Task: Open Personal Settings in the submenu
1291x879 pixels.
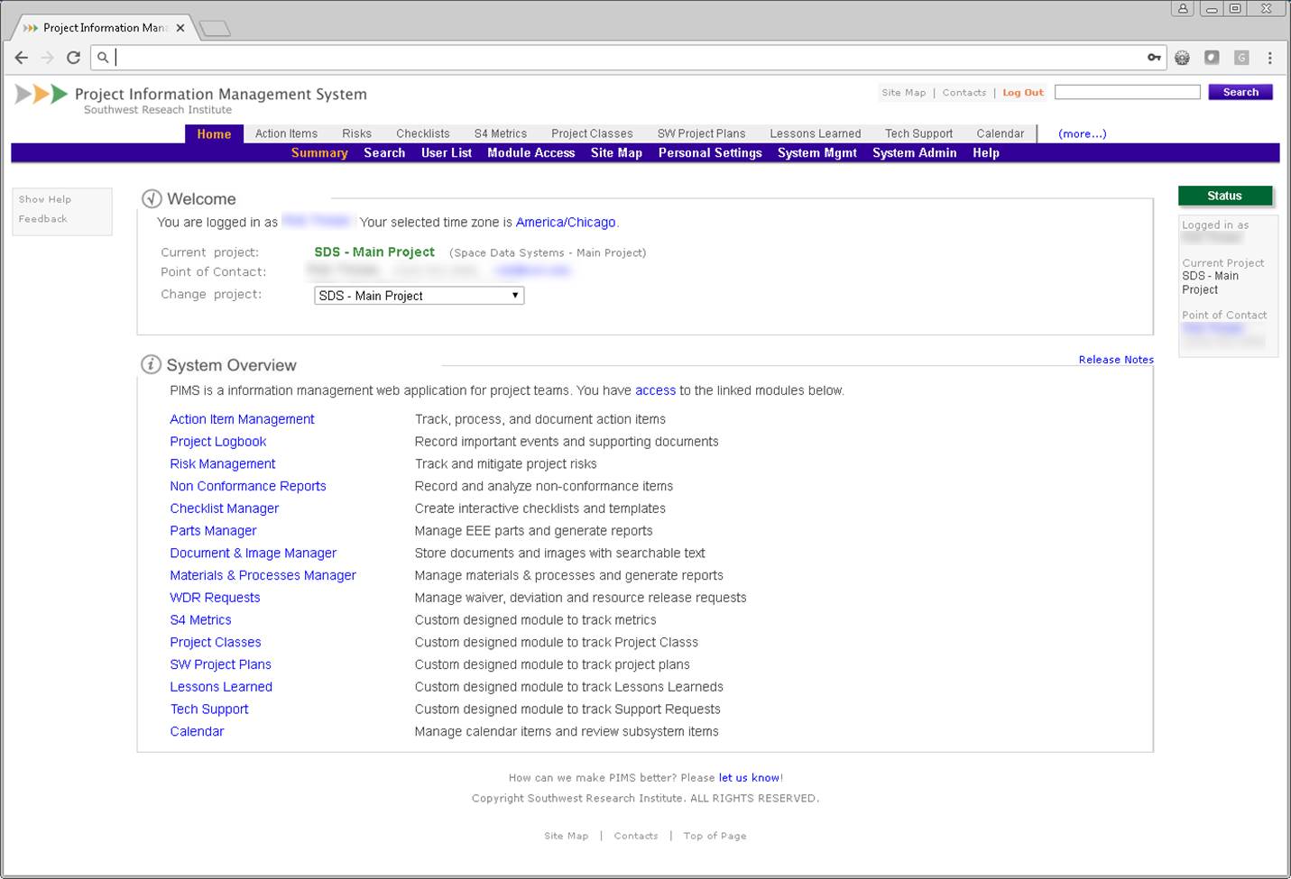Action: [710, 153]
